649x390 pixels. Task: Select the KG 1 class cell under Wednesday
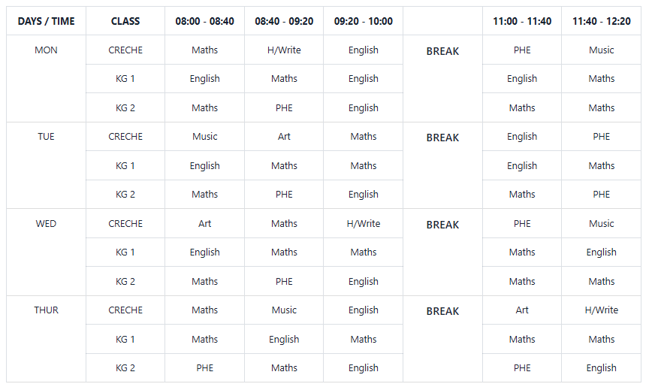pos(125,252)
